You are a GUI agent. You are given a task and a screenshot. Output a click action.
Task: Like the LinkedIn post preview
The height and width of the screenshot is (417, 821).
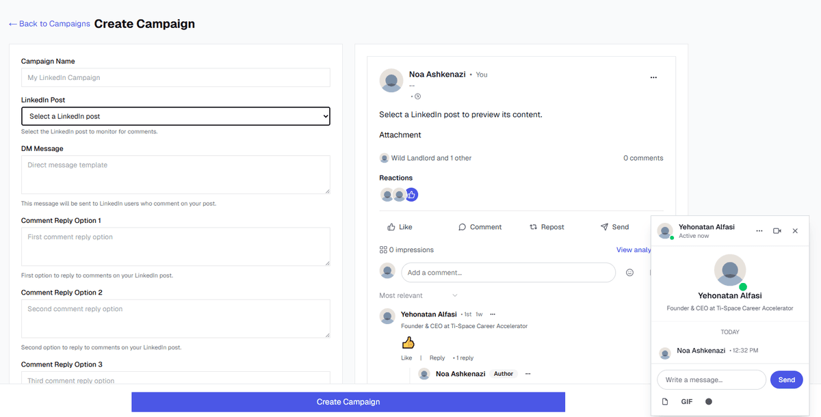[x=400, y=226]
